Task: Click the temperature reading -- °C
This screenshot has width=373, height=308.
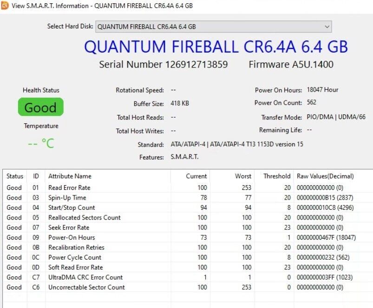Action: pyautogui.click(x=41, y=143)
